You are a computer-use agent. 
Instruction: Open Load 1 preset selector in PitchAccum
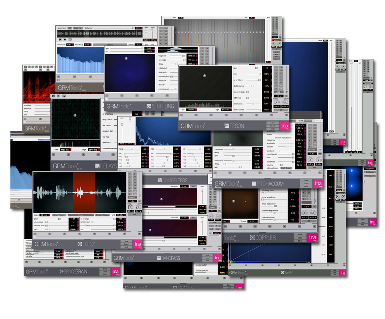[312, 150]
